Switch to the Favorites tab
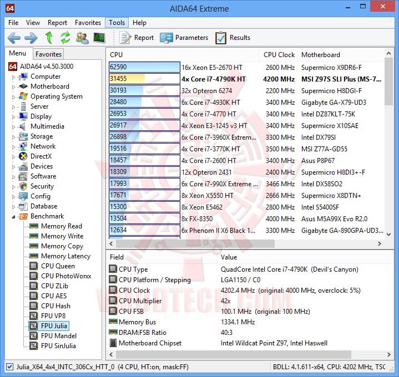The width and height of the screenshot is (399, 377). [x=48, y=54]
